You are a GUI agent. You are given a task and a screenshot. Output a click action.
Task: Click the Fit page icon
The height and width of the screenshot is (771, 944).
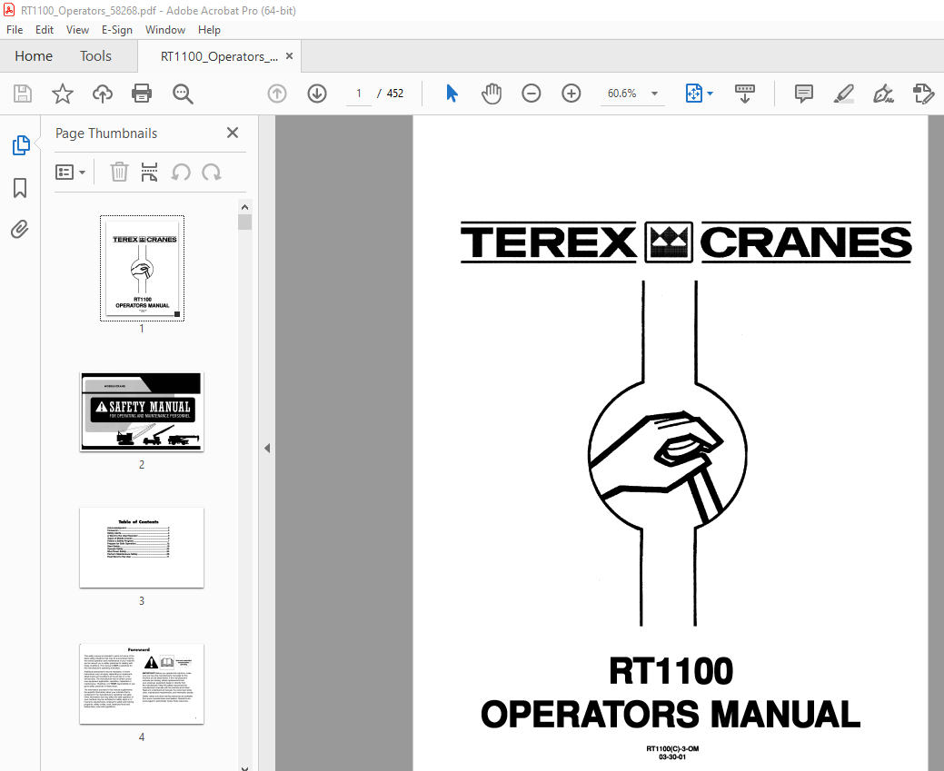(x=693, y=94)
